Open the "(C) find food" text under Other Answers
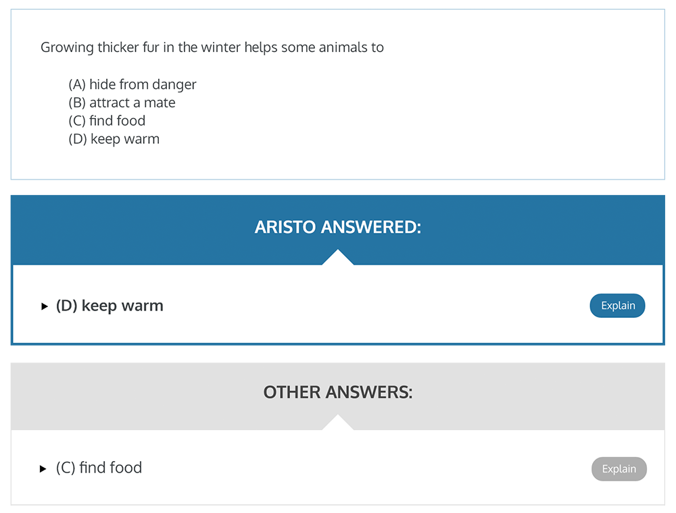The width and height of the screenshot is (676, 513). (99, 468)
